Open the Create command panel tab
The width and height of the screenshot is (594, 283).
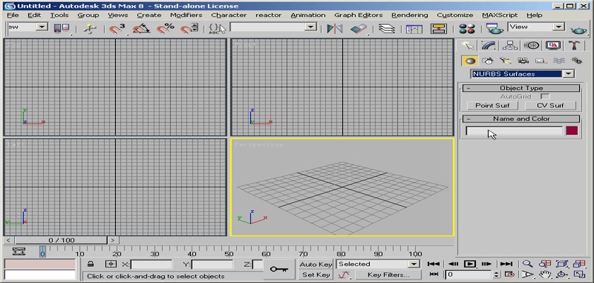[x=468, y=45]
